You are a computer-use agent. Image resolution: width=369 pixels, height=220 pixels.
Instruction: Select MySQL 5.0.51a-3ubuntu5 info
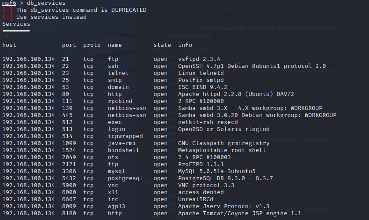click(217, 171)
